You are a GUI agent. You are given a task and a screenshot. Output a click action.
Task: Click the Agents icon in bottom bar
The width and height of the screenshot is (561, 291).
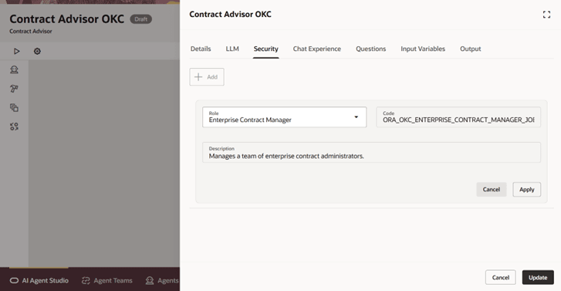(150, 281)
